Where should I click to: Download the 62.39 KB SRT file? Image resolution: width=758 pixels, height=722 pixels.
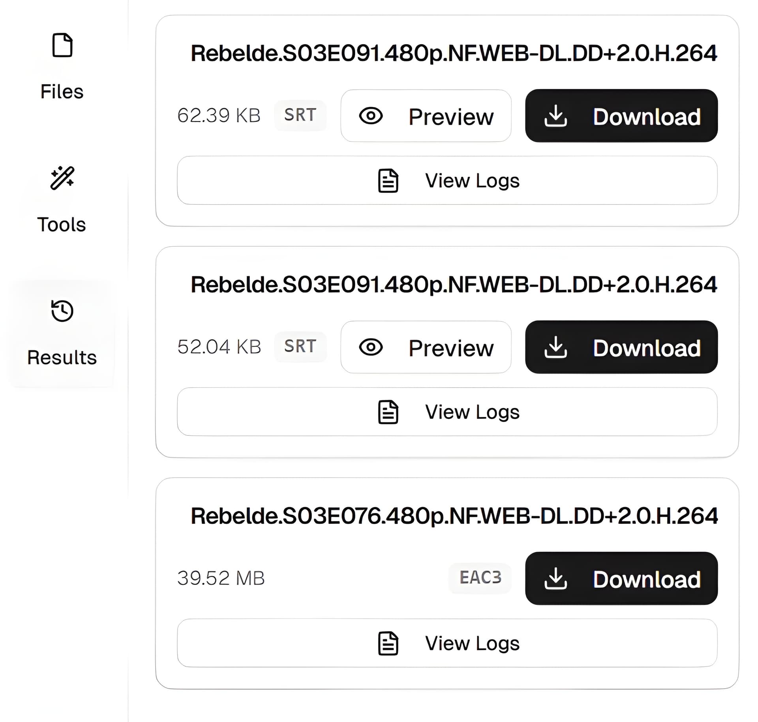pos(621,116)
